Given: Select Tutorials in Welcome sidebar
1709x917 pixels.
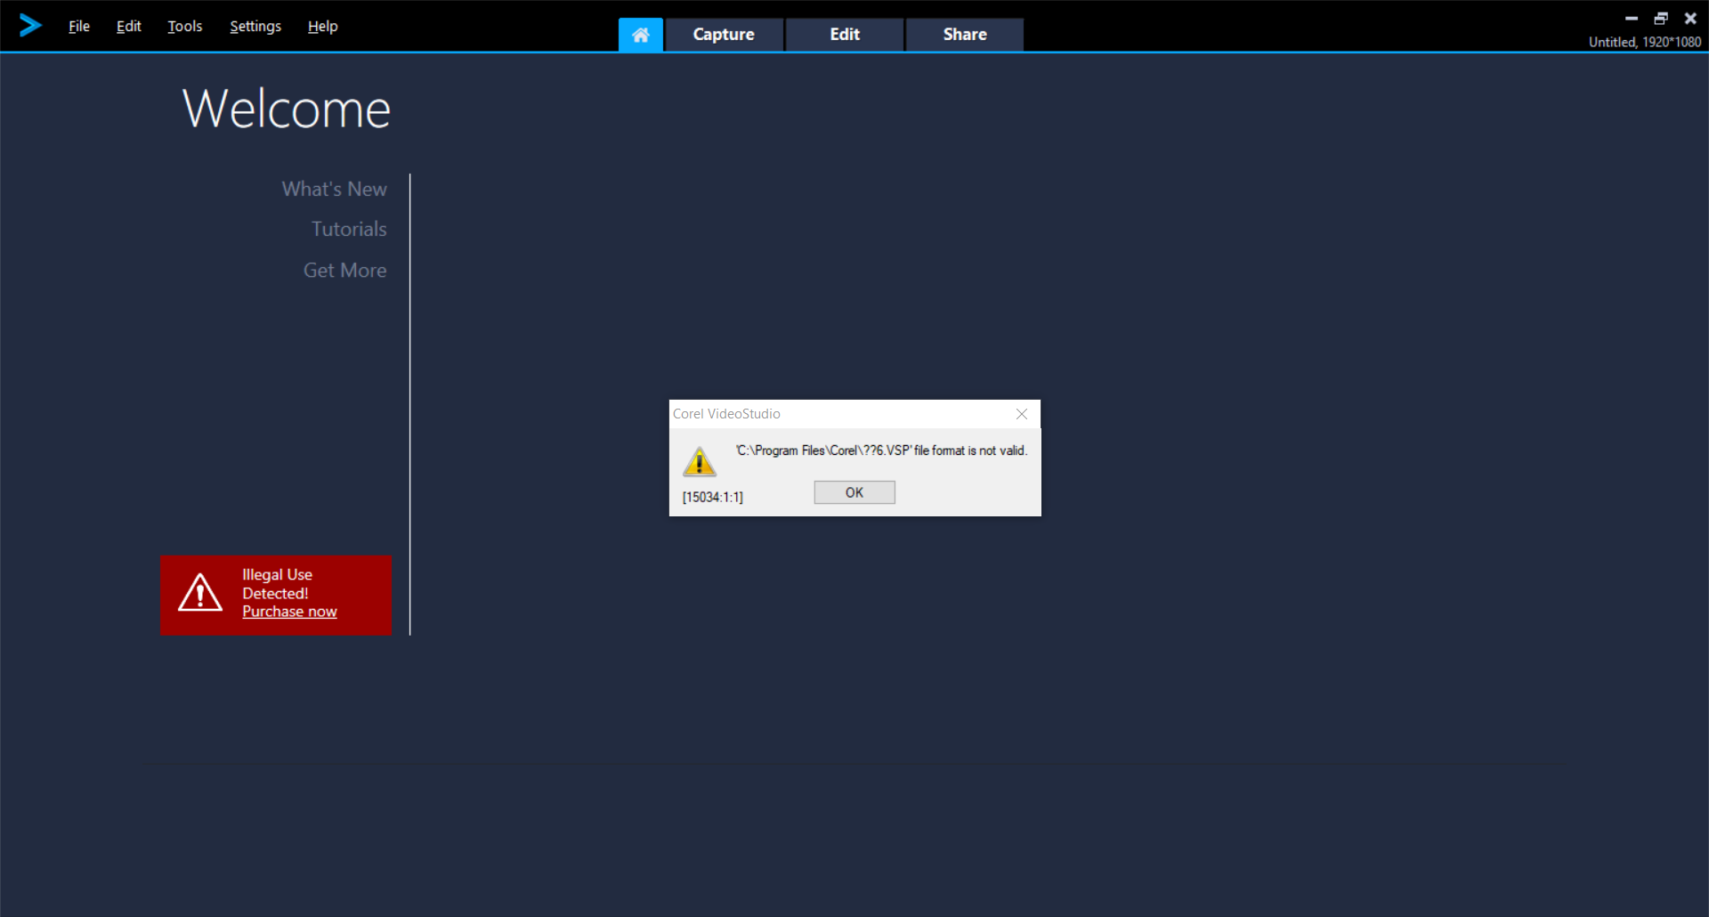Looking at the screenshot, I should tap(348, 229).
